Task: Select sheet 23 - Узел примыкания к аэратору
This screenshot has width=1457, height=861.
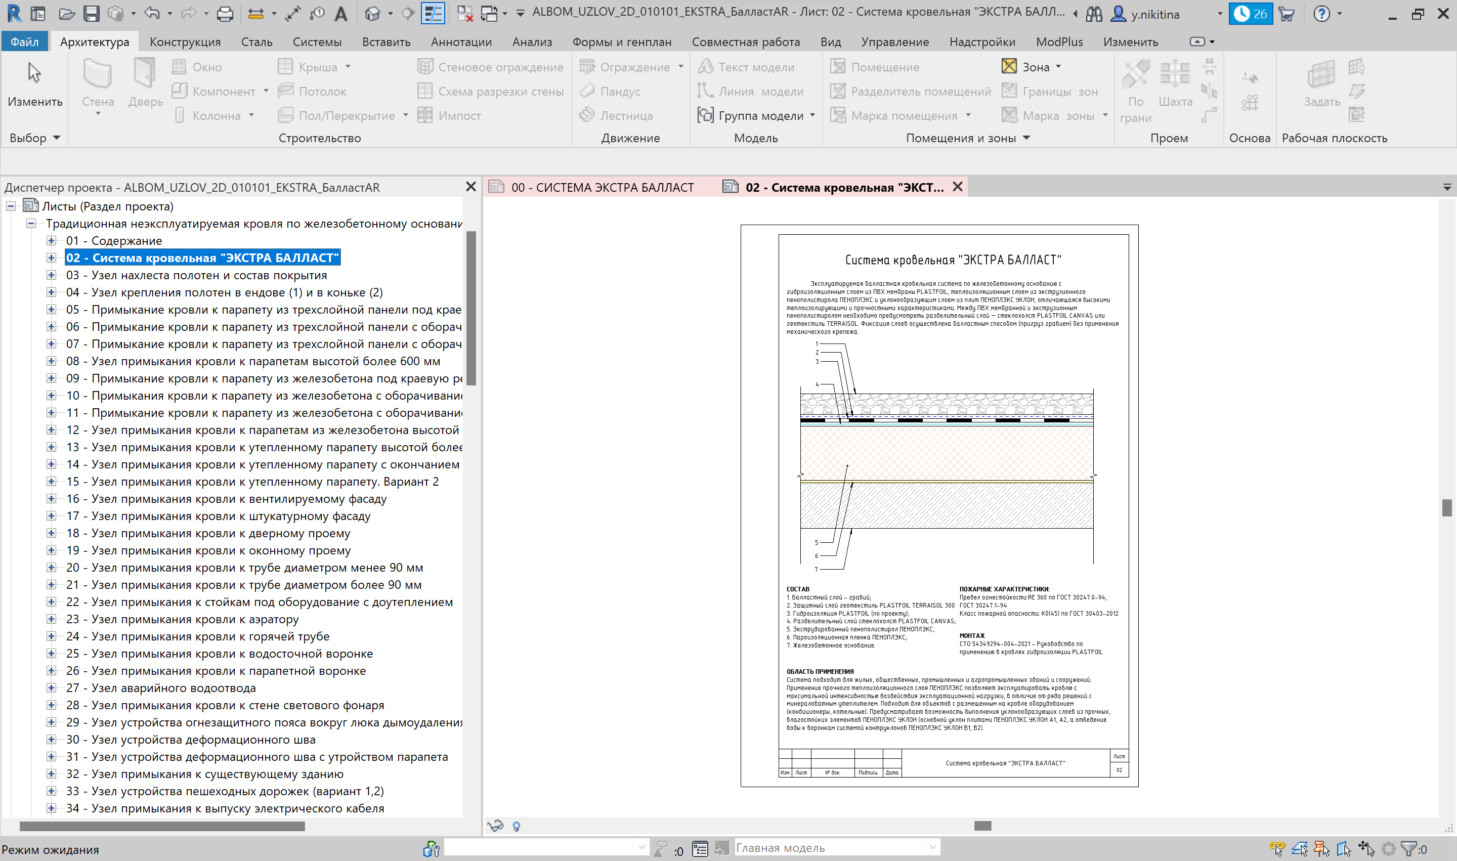Action: (x=182, y=619)
